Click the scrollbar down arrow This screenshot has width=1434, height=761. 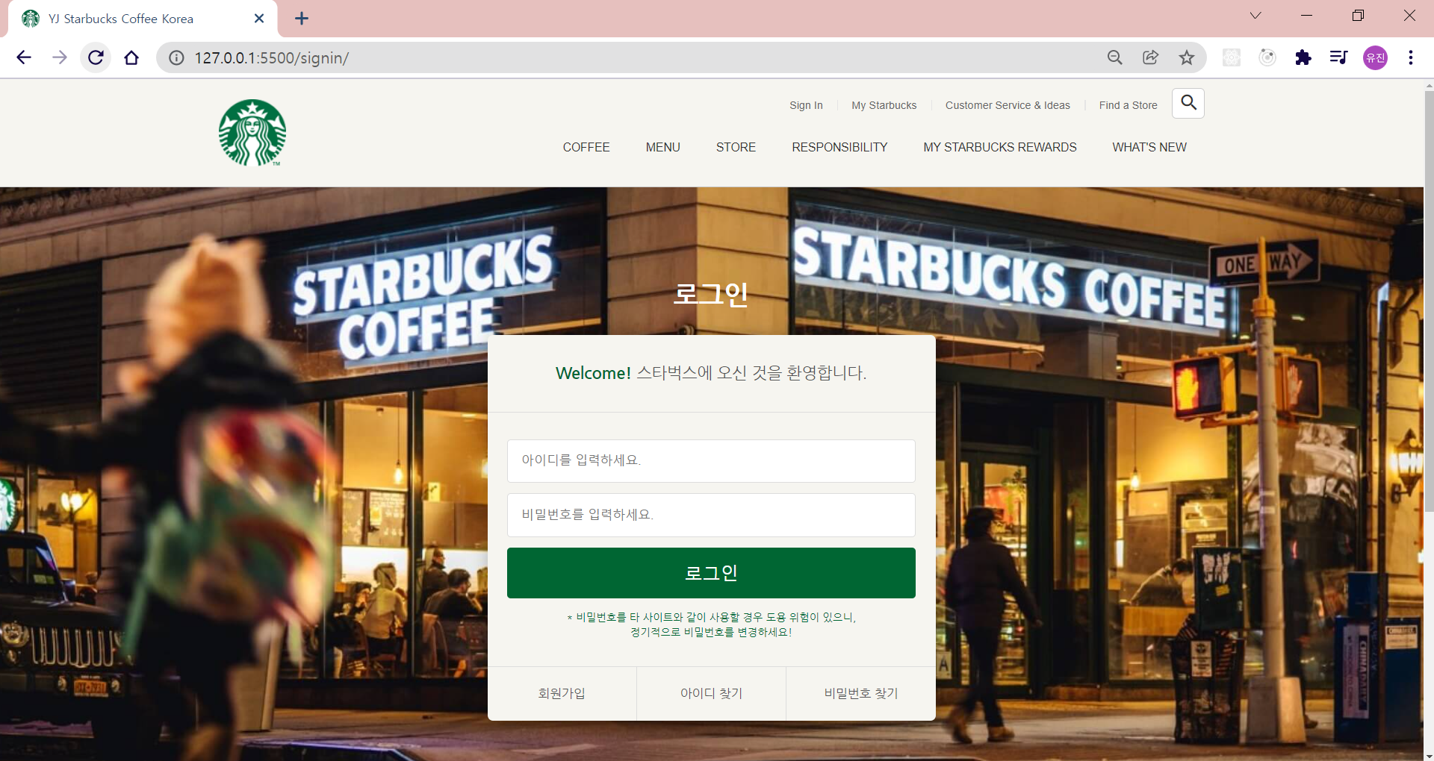tap(1429, 757)
